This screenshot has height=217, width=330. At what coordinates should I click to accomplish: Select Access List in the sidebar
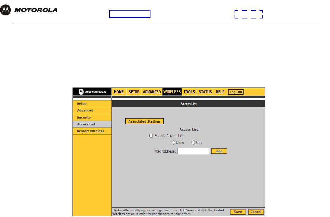92,124
